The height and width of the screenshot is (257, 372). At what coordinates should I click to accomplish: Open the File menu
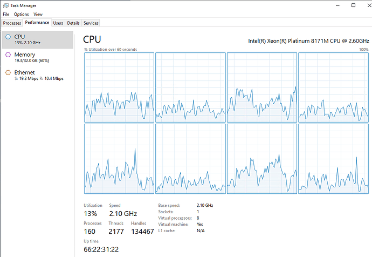click(x=6, y=14)
